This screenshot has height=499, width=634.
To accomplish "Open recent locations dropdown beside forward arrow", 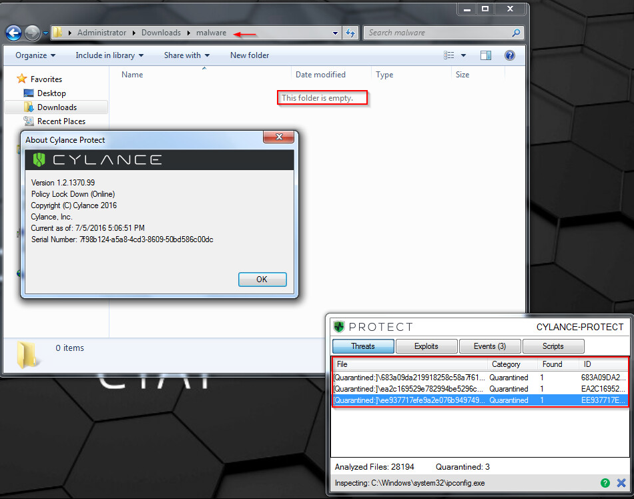I will click(45, 33).
